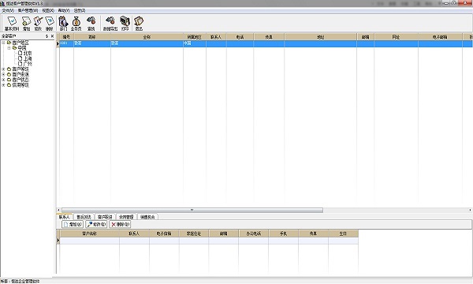The image size is (473, 284).
Task: Expand the 信用等级 tree node
Action: pyautogui.click(x=4, y=85)
